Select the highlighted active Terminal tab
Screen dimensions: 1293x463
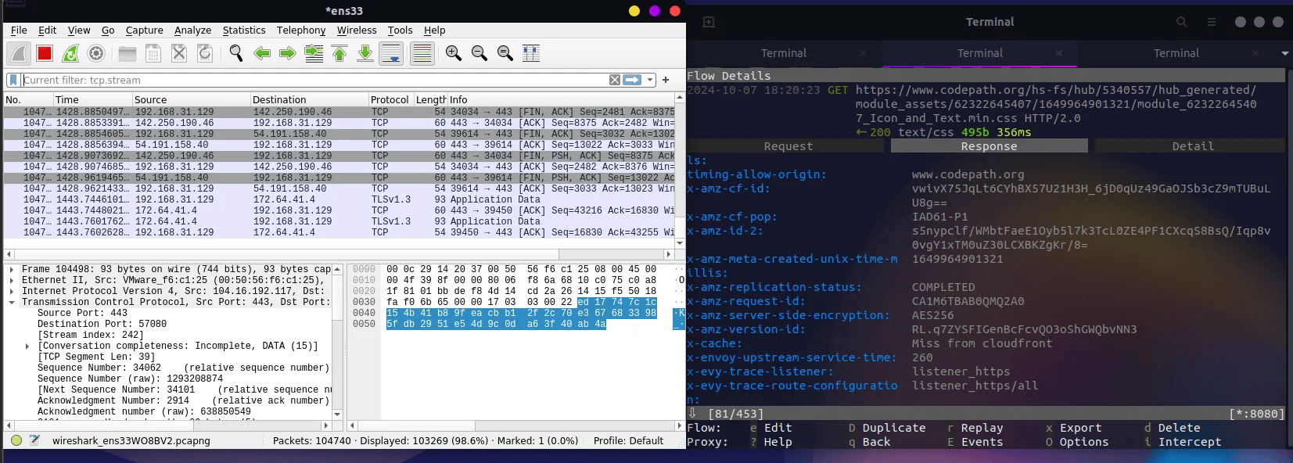pos(979,53)
